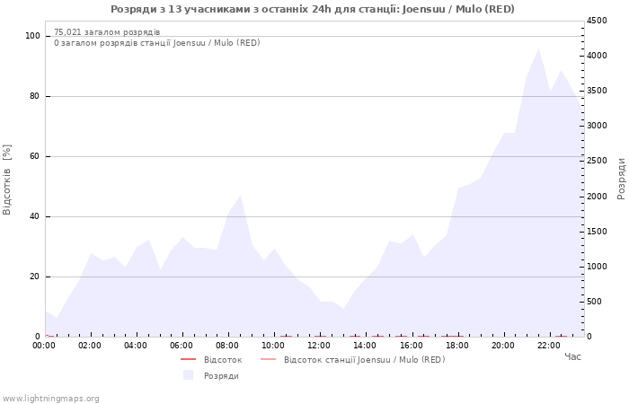This screenshot has width=629, height=404.
Task: Click the 16:00 time axis label
Action: [412, 346]
